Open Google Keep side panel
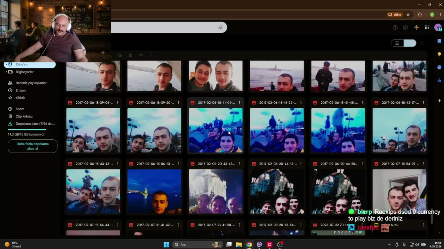This screenshot has height=249, width=444. pyautogui.click(x=439, y=54)
